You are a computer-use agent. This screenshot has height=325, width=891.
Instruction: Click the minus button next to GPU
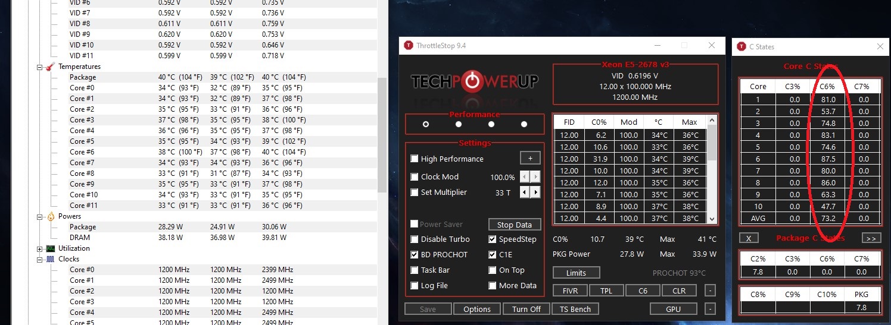[709, 309]
